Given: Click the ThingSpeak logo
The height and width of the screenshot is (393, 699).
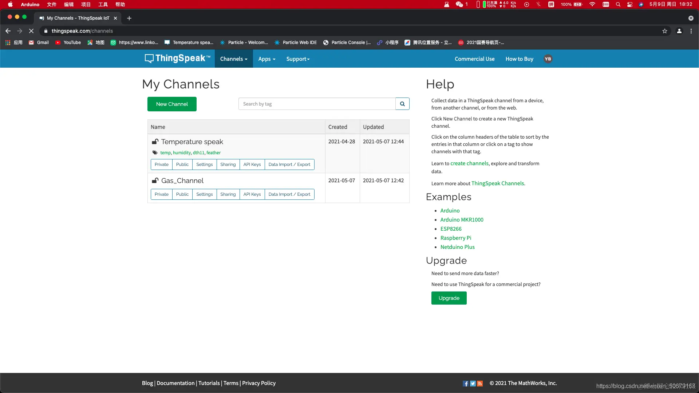Looking at the screenshot, I should (x=178, y=59).
